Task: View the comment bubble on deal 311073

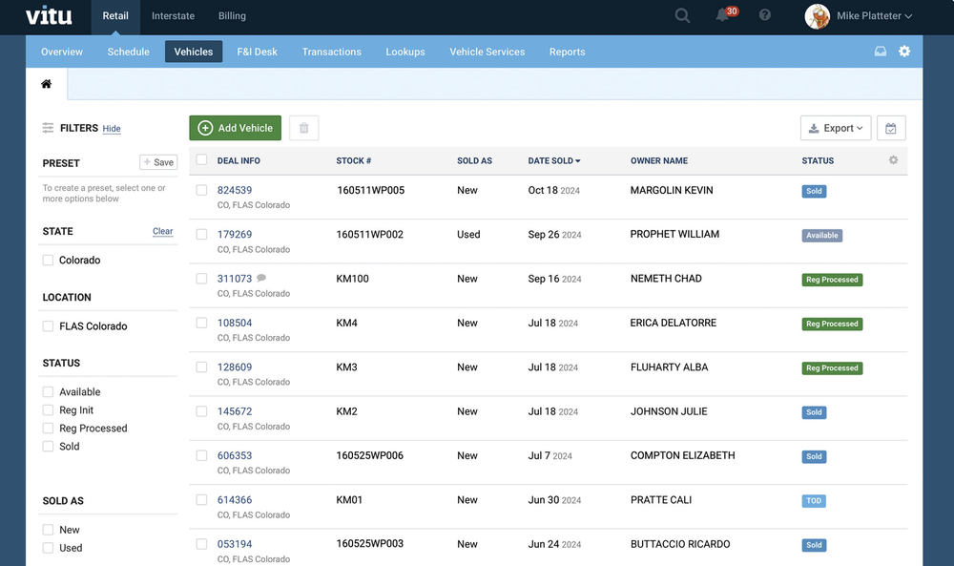Action: point(260,275)
